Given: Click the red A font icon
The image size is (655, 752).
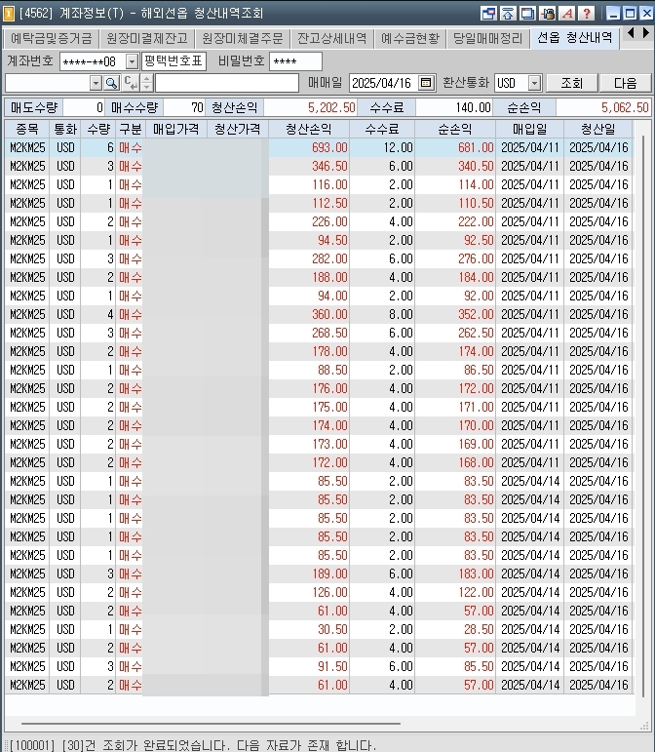Looking at the screenshot, I should coord(567,13).
